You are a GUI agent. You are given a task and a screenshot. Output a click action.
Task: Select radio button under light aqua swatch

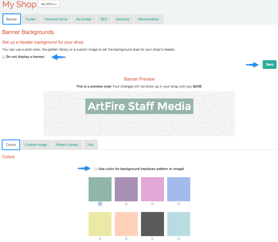[x=179, y=238]
